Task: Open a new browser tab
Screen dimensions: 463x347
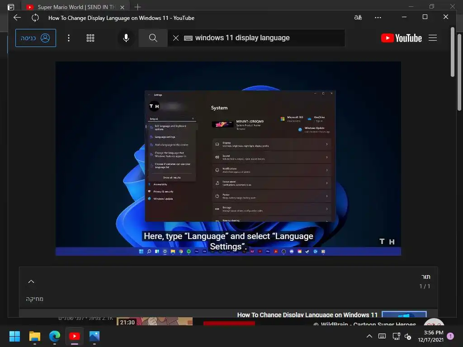Action: pyautogui.click(x=137, y=7)
